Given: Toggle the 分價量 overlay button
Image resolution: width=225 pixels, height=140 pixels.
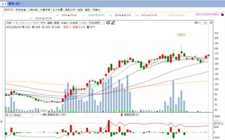Looking at the screenshot, I should (83, 23).
